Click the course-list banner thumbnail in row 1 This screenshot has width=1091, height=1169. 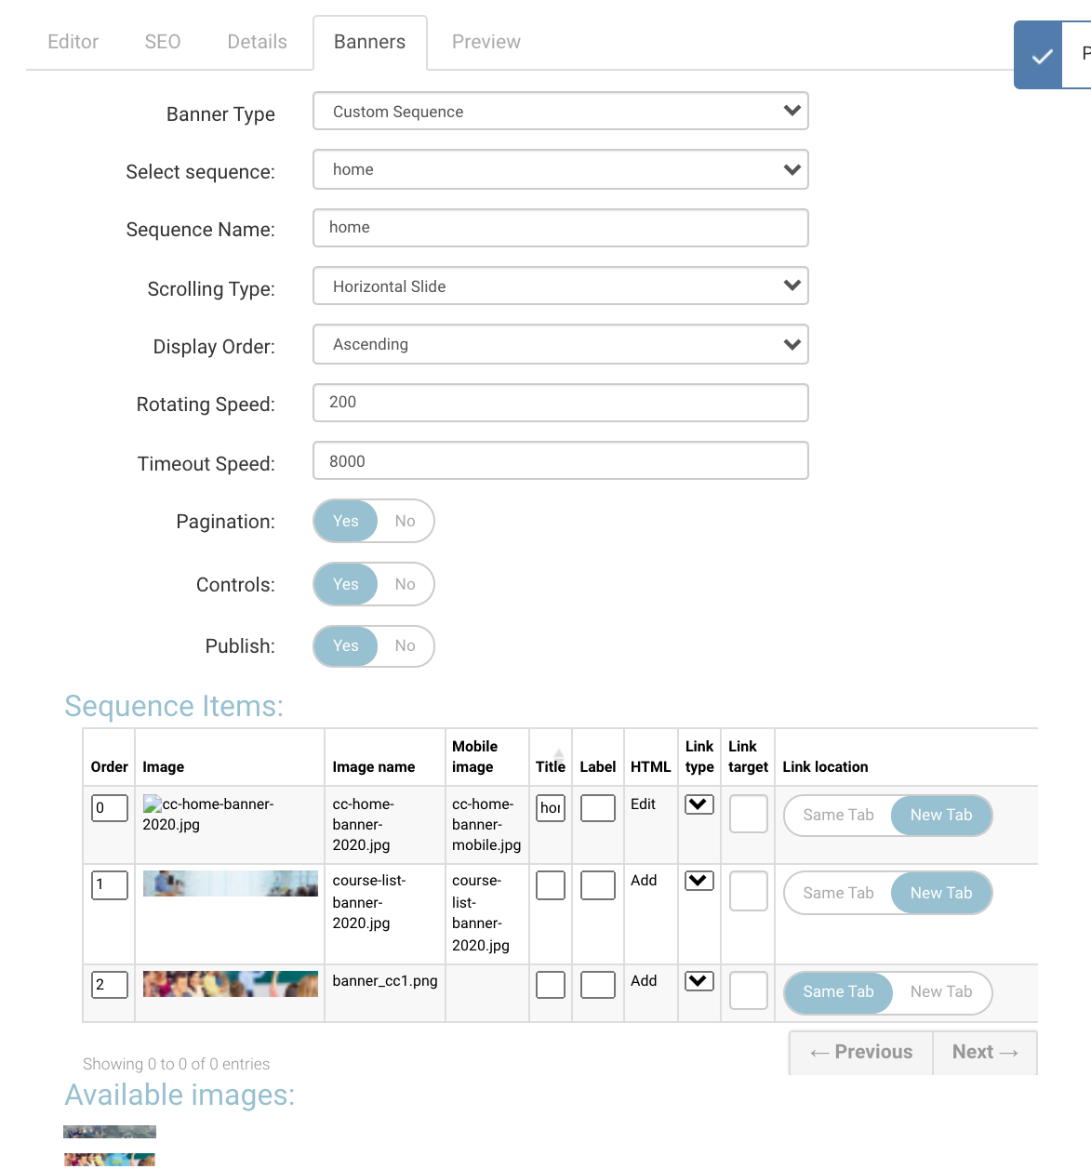[x=230, y=883]
